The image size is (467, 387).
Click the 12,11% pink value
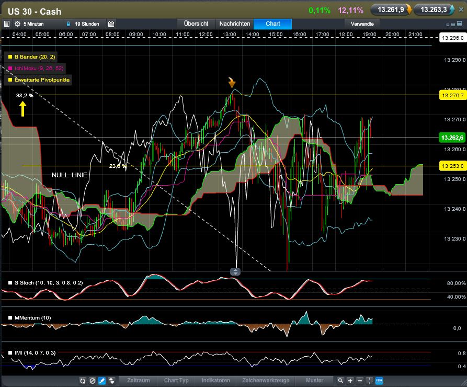point(350,10)
